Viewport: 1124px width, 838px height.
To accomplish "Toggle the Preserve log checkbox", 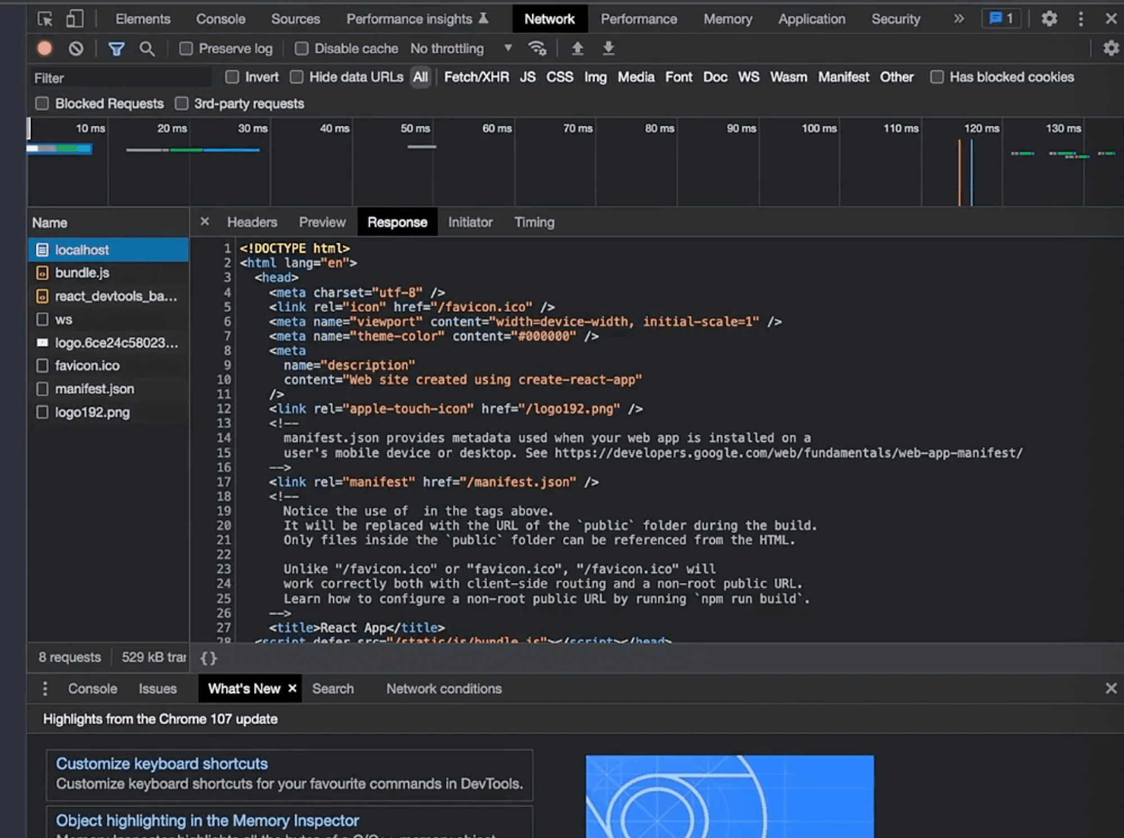I will click(x=186, y=48).
